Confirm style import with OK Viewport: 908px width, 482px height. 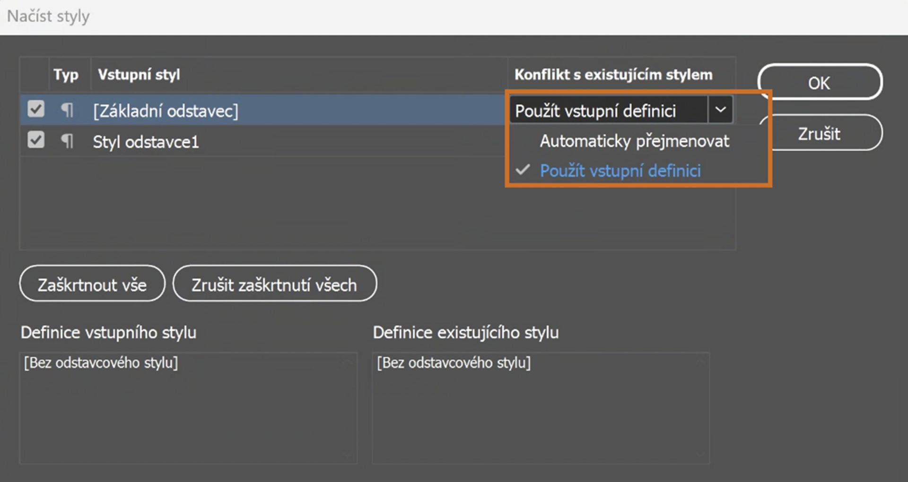(x=820, y=83)
